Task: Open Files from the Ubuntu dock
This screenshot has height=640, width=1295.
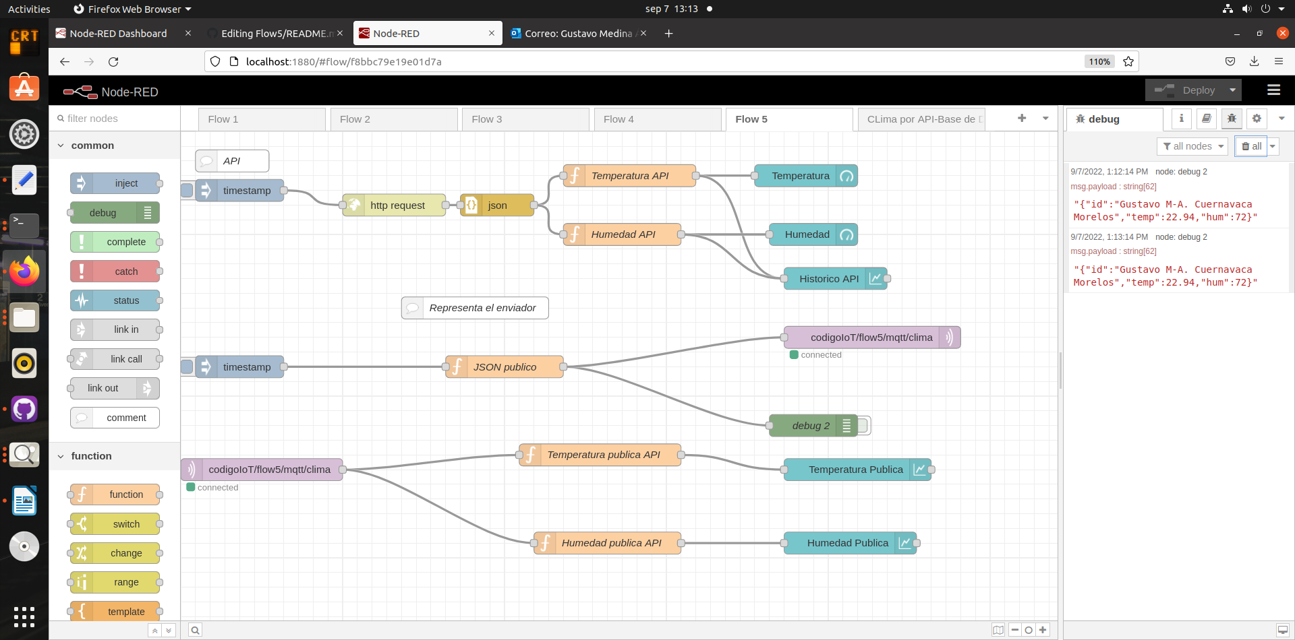Action: [24, 318]
